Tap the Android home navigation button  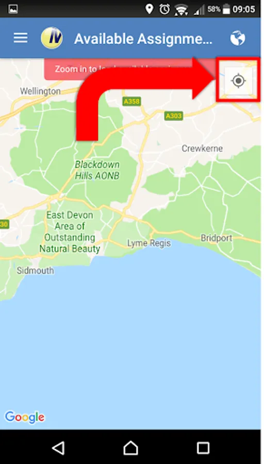130,448
